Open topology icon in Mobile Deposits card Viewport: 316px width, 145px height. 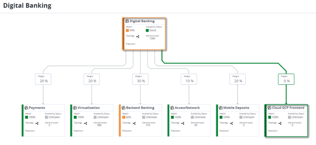coord(231,123)
